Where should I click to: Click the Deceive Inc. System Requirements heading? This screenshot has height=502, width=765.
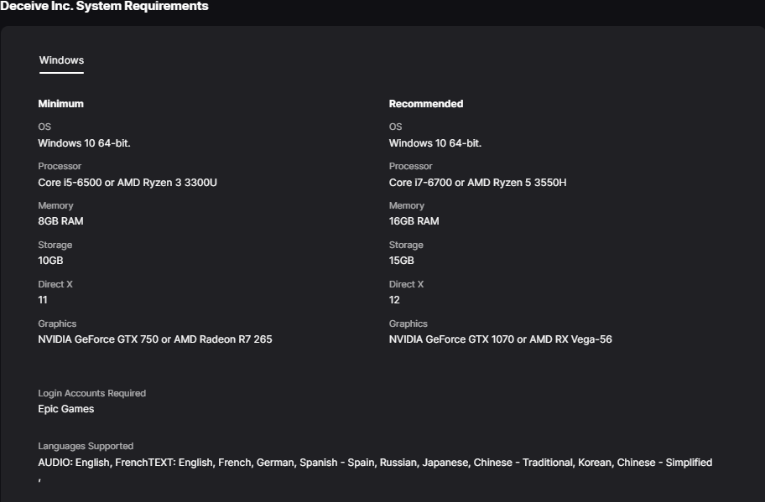click(x=104, y=7)
